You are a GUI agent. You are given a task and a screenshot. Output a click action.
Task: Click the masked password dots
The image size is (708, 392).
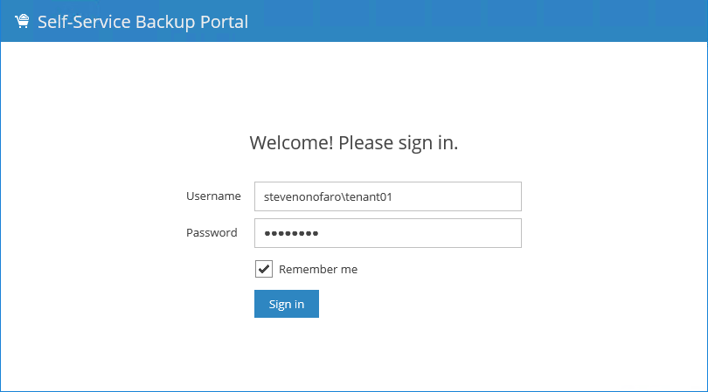click(292, 234)
